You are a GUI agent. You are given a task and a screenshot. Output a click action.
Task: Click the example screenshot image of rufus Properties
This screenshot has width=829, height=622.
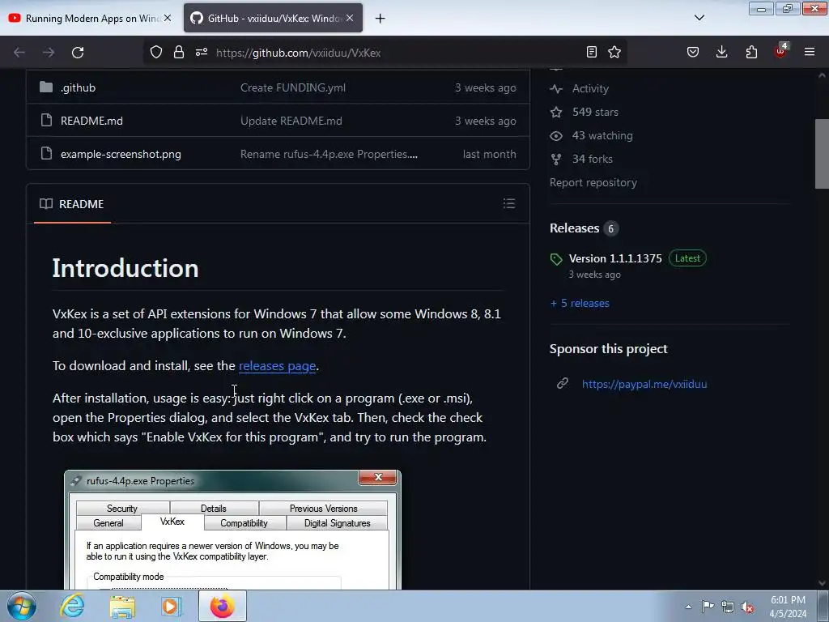[232, 530]
